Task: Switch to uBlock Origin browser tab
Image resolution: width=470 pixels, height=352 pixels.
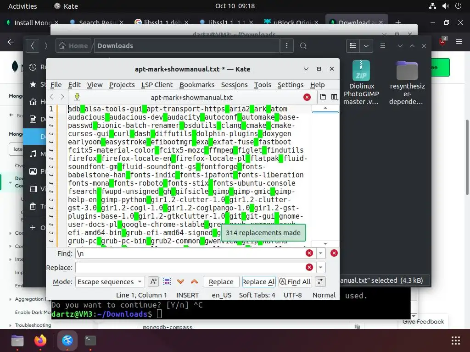Action: pos(291,22)
